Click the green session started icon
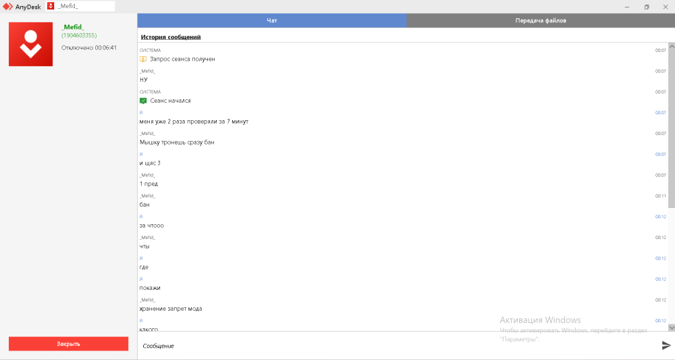The image size is (675, 360). pyautogui.click(x=143, y=101)
